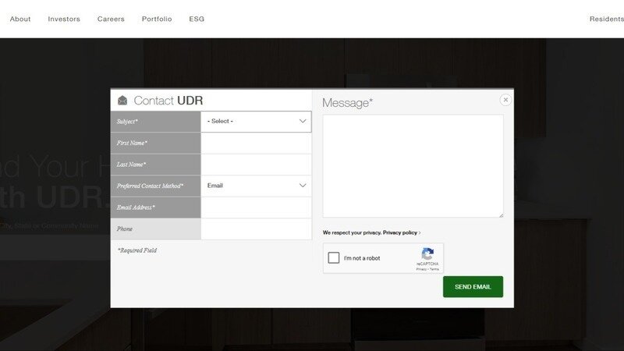The image size is (624, 351).
Task: Click inside the Message text area
Action: click(x=413, y=165)
